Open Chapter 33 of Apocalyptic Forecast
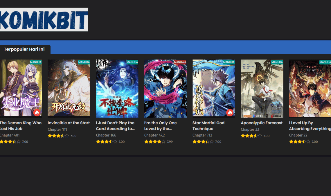The height and width of the screenshot is (196, 331). [250, 130]
